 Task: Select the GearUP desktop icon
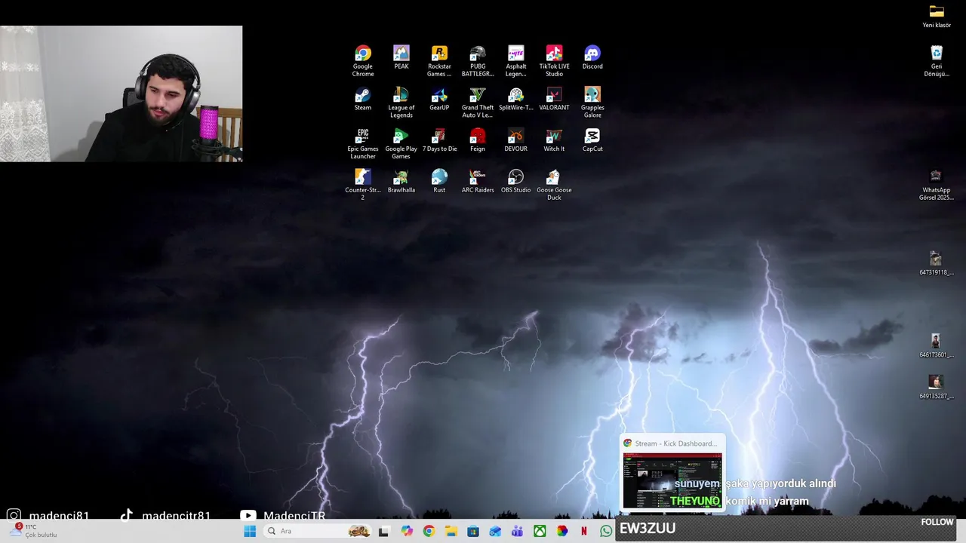point(439,100)
